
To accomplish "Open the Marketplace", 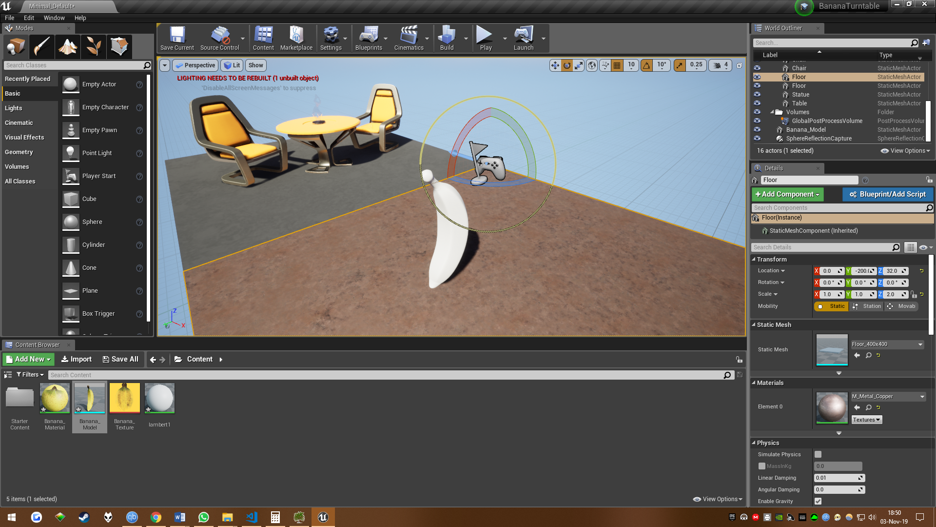I will click(x=296, y=38).
